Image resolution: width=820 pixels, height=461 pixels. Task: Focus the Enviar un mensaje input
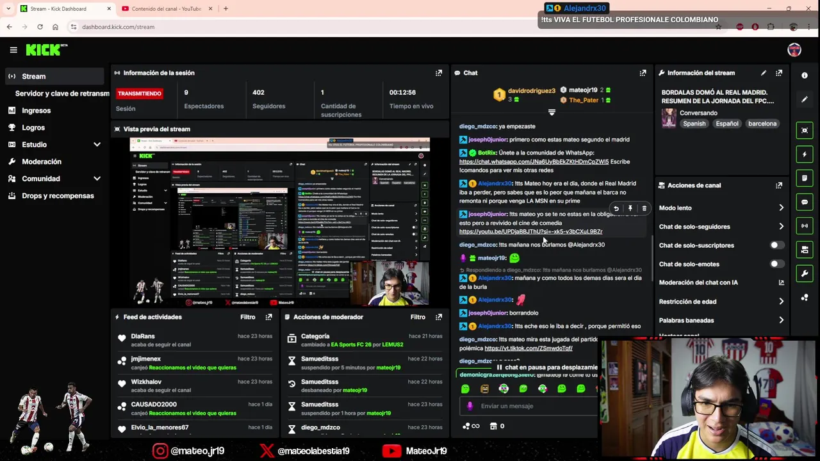(529, 406)
